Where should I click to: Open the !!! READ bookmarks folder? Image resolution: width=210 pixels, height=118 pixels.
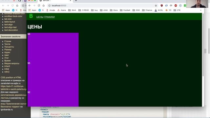(84, 10)
